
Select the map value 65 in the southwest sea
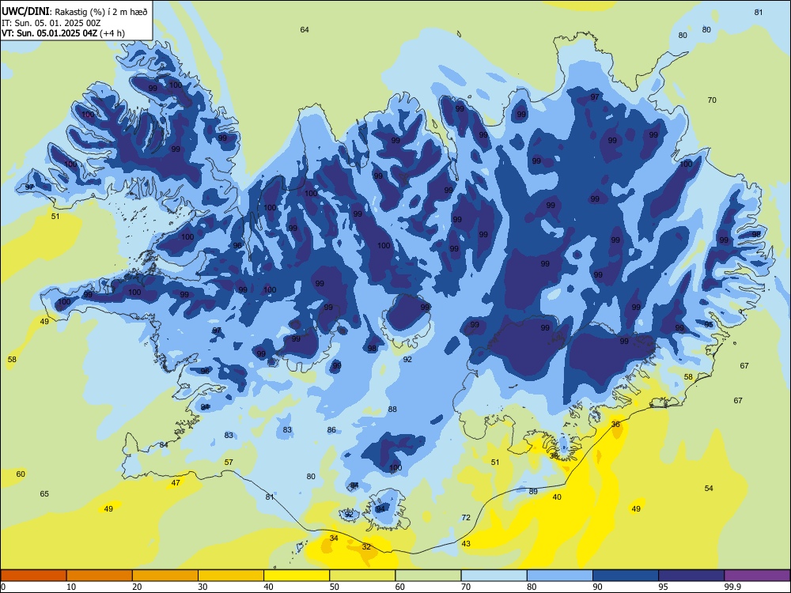pos(44,493)
